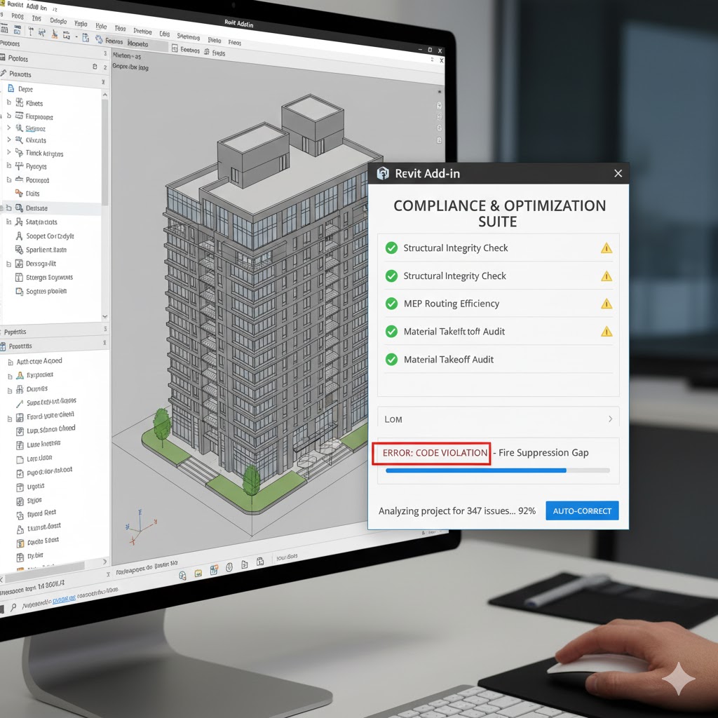Screen dimensions: 718x718
Task: Toggle green check for Material Takelft toff Audit
Action: [391, 331]
